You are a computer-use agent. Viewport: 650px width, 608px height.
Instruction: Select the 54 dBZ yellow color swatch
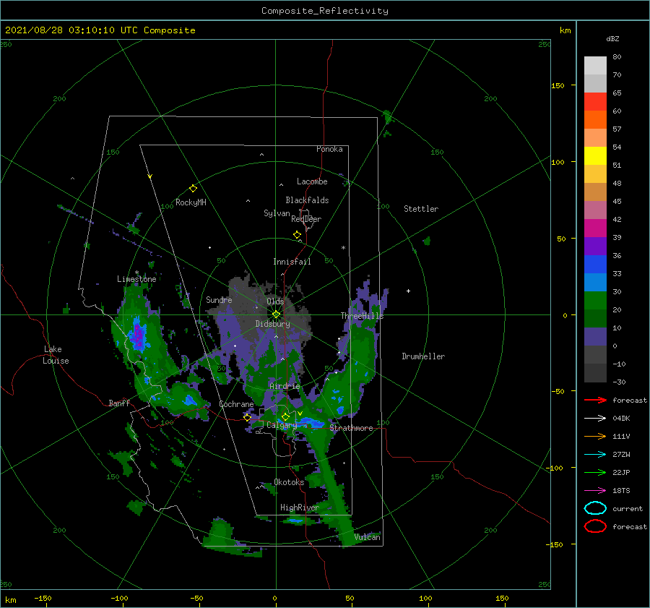595,155
